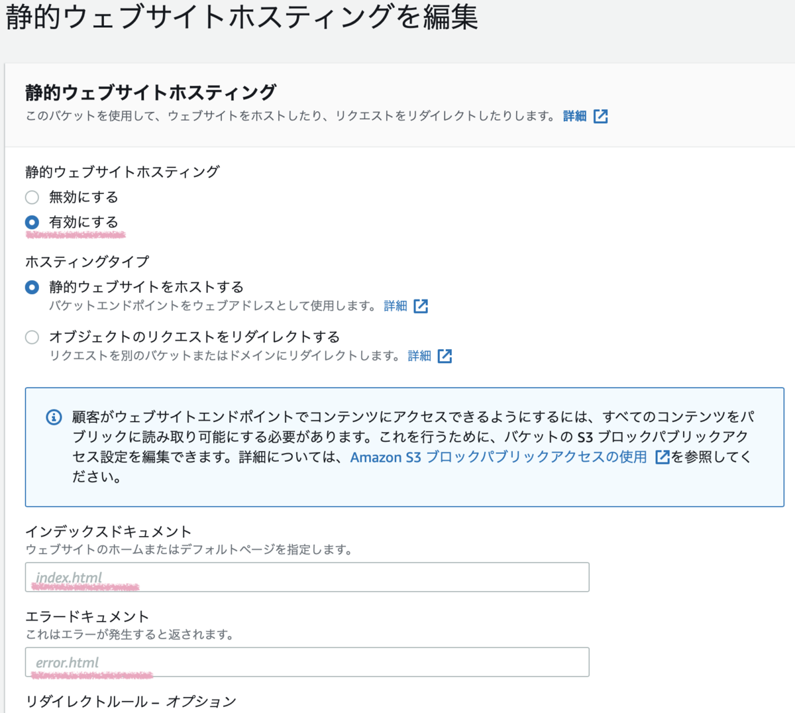795x713 pixels.
Task: Click the エラードキュメント text box
Action: (307, 661)
